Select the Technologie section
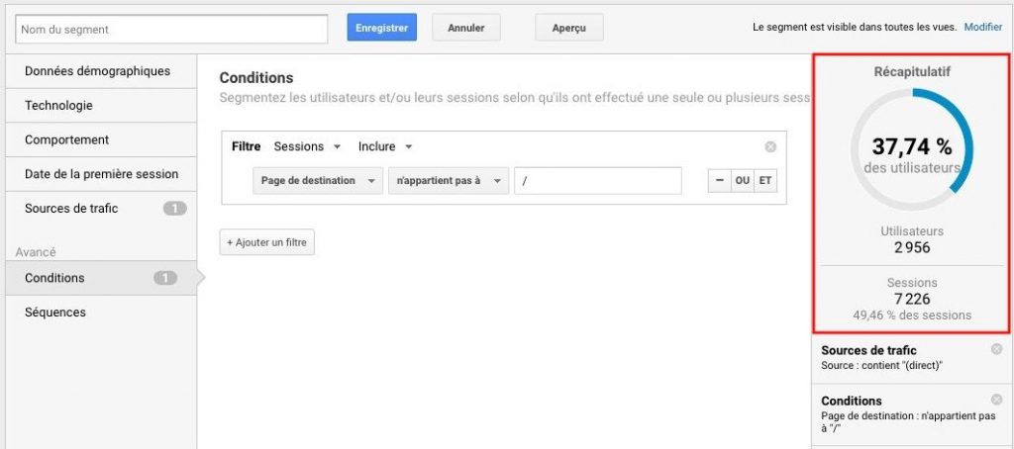 (x=59, y=106)
